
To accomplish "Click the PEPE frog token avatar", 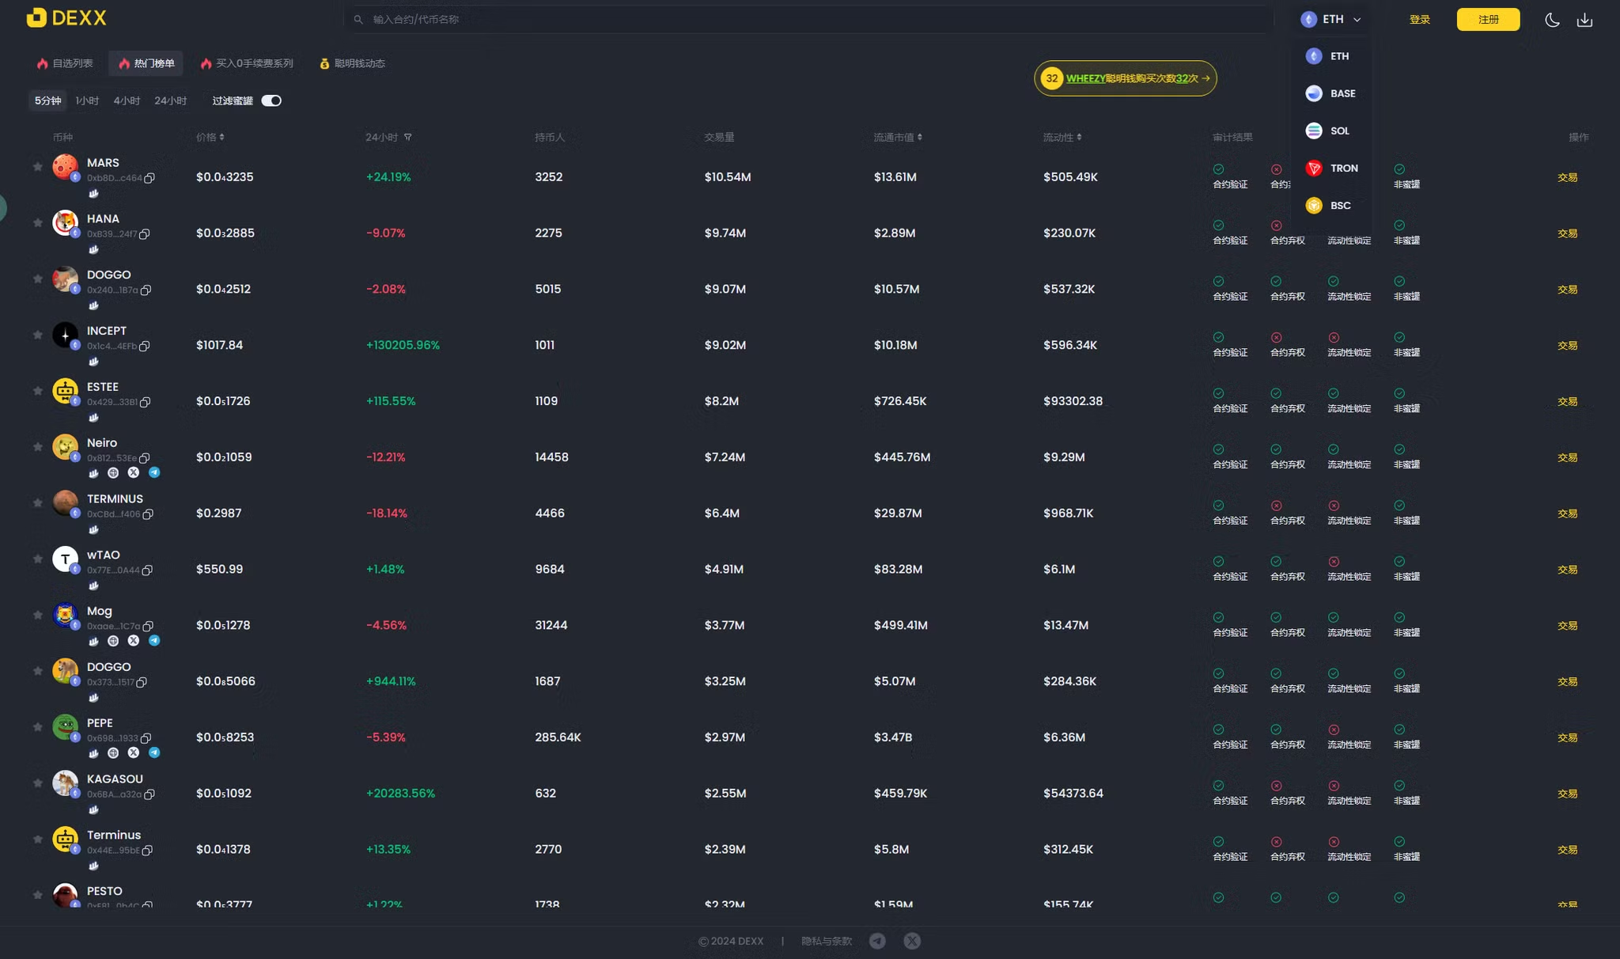I will point(65,726).
